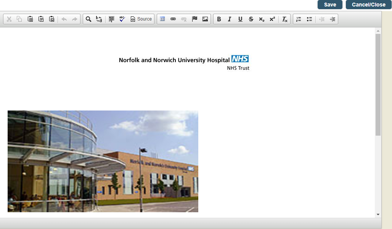Open the spell checker
Viewport: 392px width, 229px height.
click(122, 19)
